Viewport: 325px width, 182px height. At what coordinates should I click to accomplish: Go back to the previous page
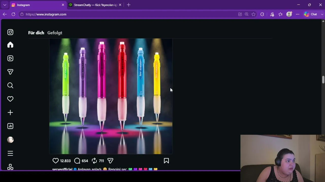pyautogui.click(x=5, y=14)
